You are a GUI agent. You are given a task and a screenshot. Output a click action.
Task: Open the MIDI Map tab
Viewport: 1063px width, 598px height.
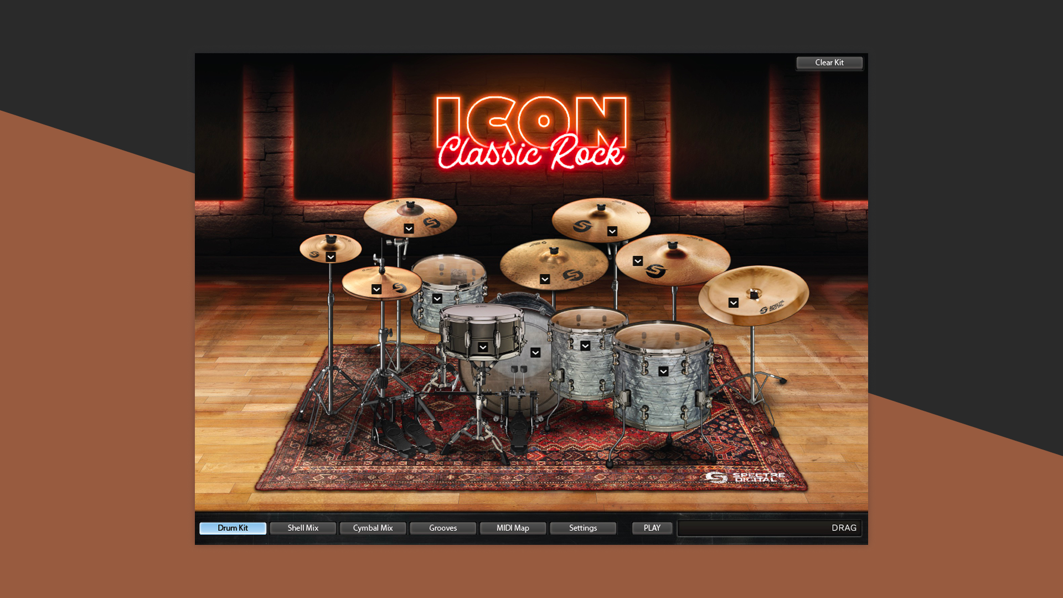click(x=513, y=528)
